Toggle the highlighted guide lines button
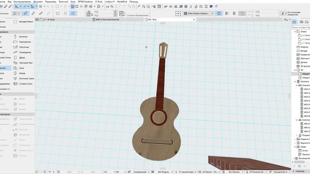 point(17,6)
